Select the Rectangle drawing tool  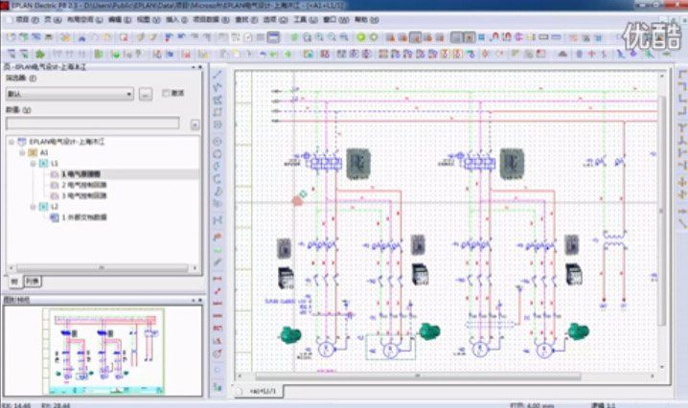218,112
